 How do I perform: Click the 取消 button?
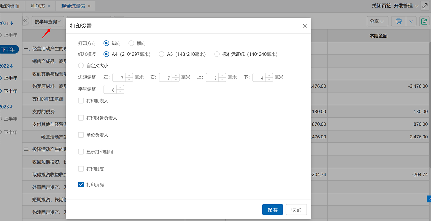[296, 210]
